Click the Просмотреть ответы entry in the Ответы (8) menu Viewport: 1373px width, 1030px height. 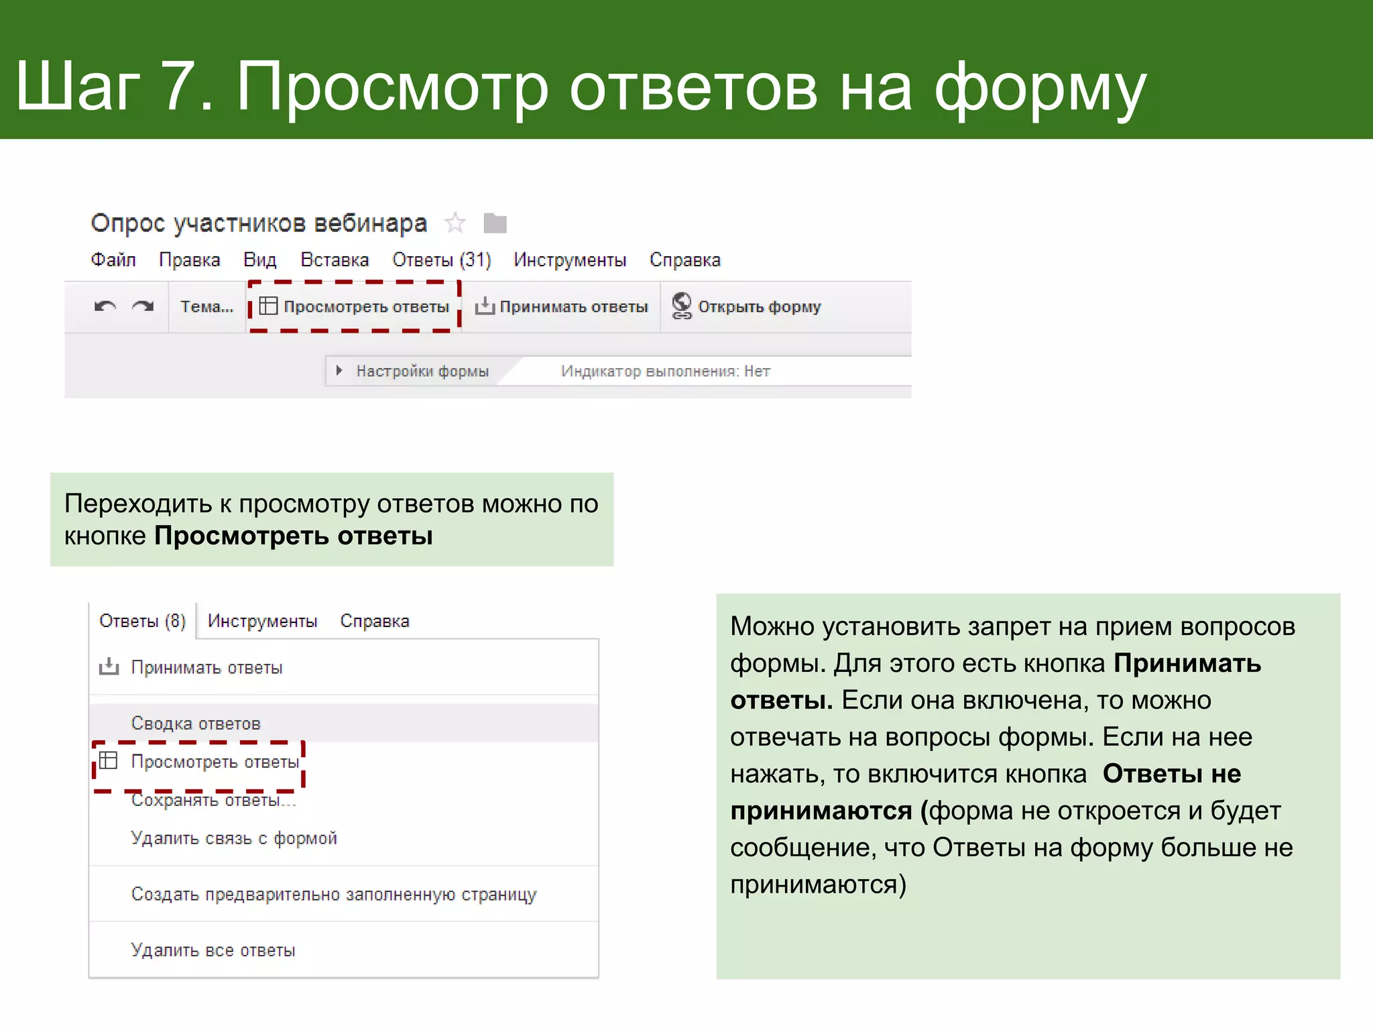click(343, 762)
